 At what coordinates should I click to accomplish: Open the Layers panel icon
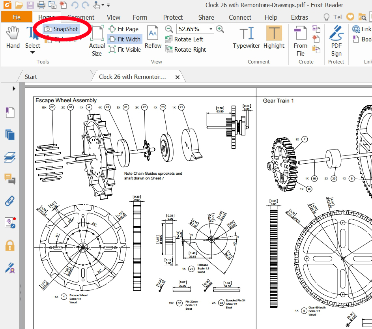[x=10, y=157]
